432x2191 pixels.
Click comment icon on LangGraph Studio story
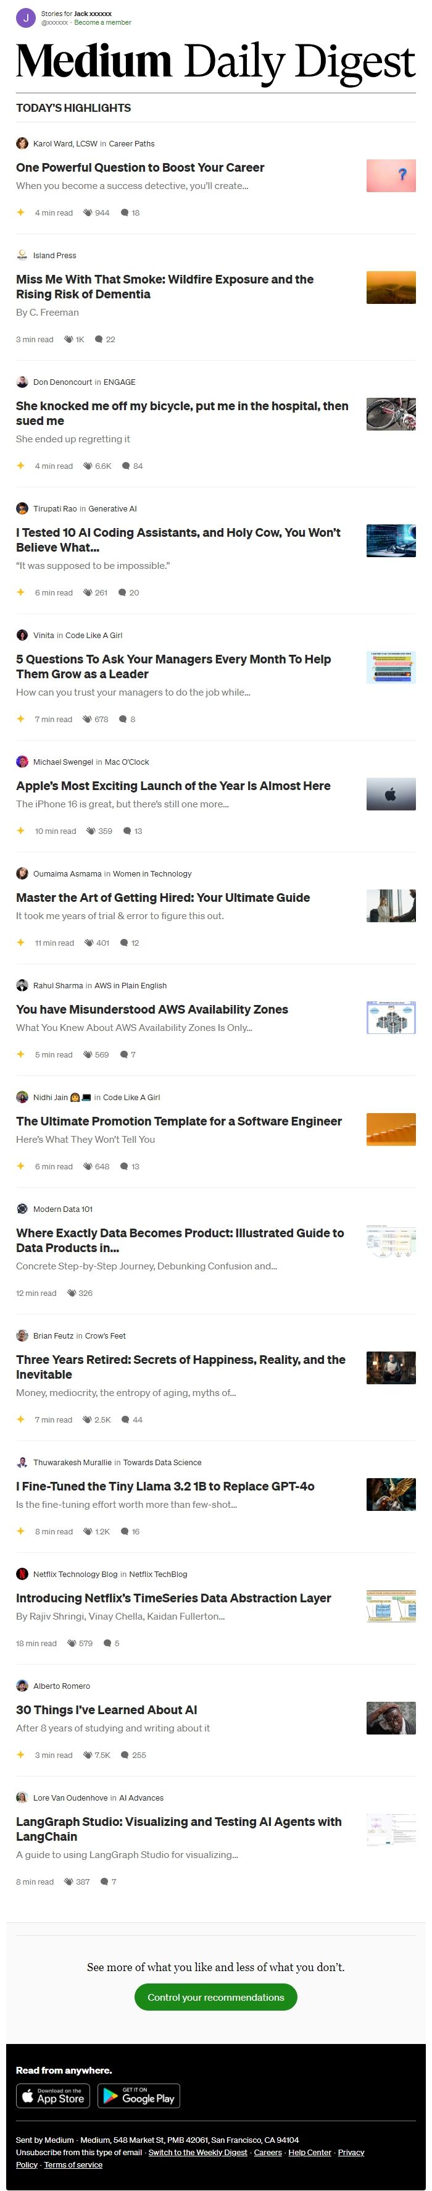[x=104, y=1882]
